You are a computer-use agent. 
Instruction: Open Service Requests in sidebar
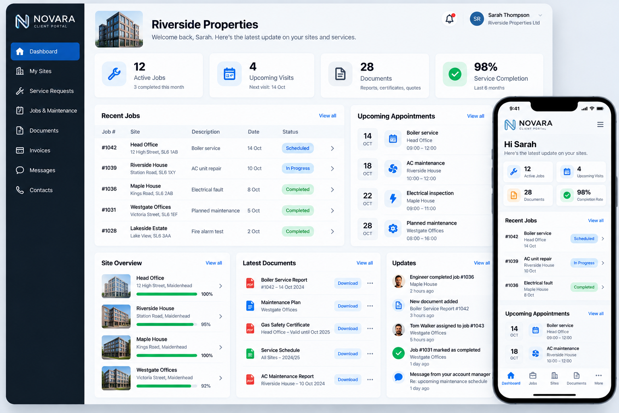45,91
